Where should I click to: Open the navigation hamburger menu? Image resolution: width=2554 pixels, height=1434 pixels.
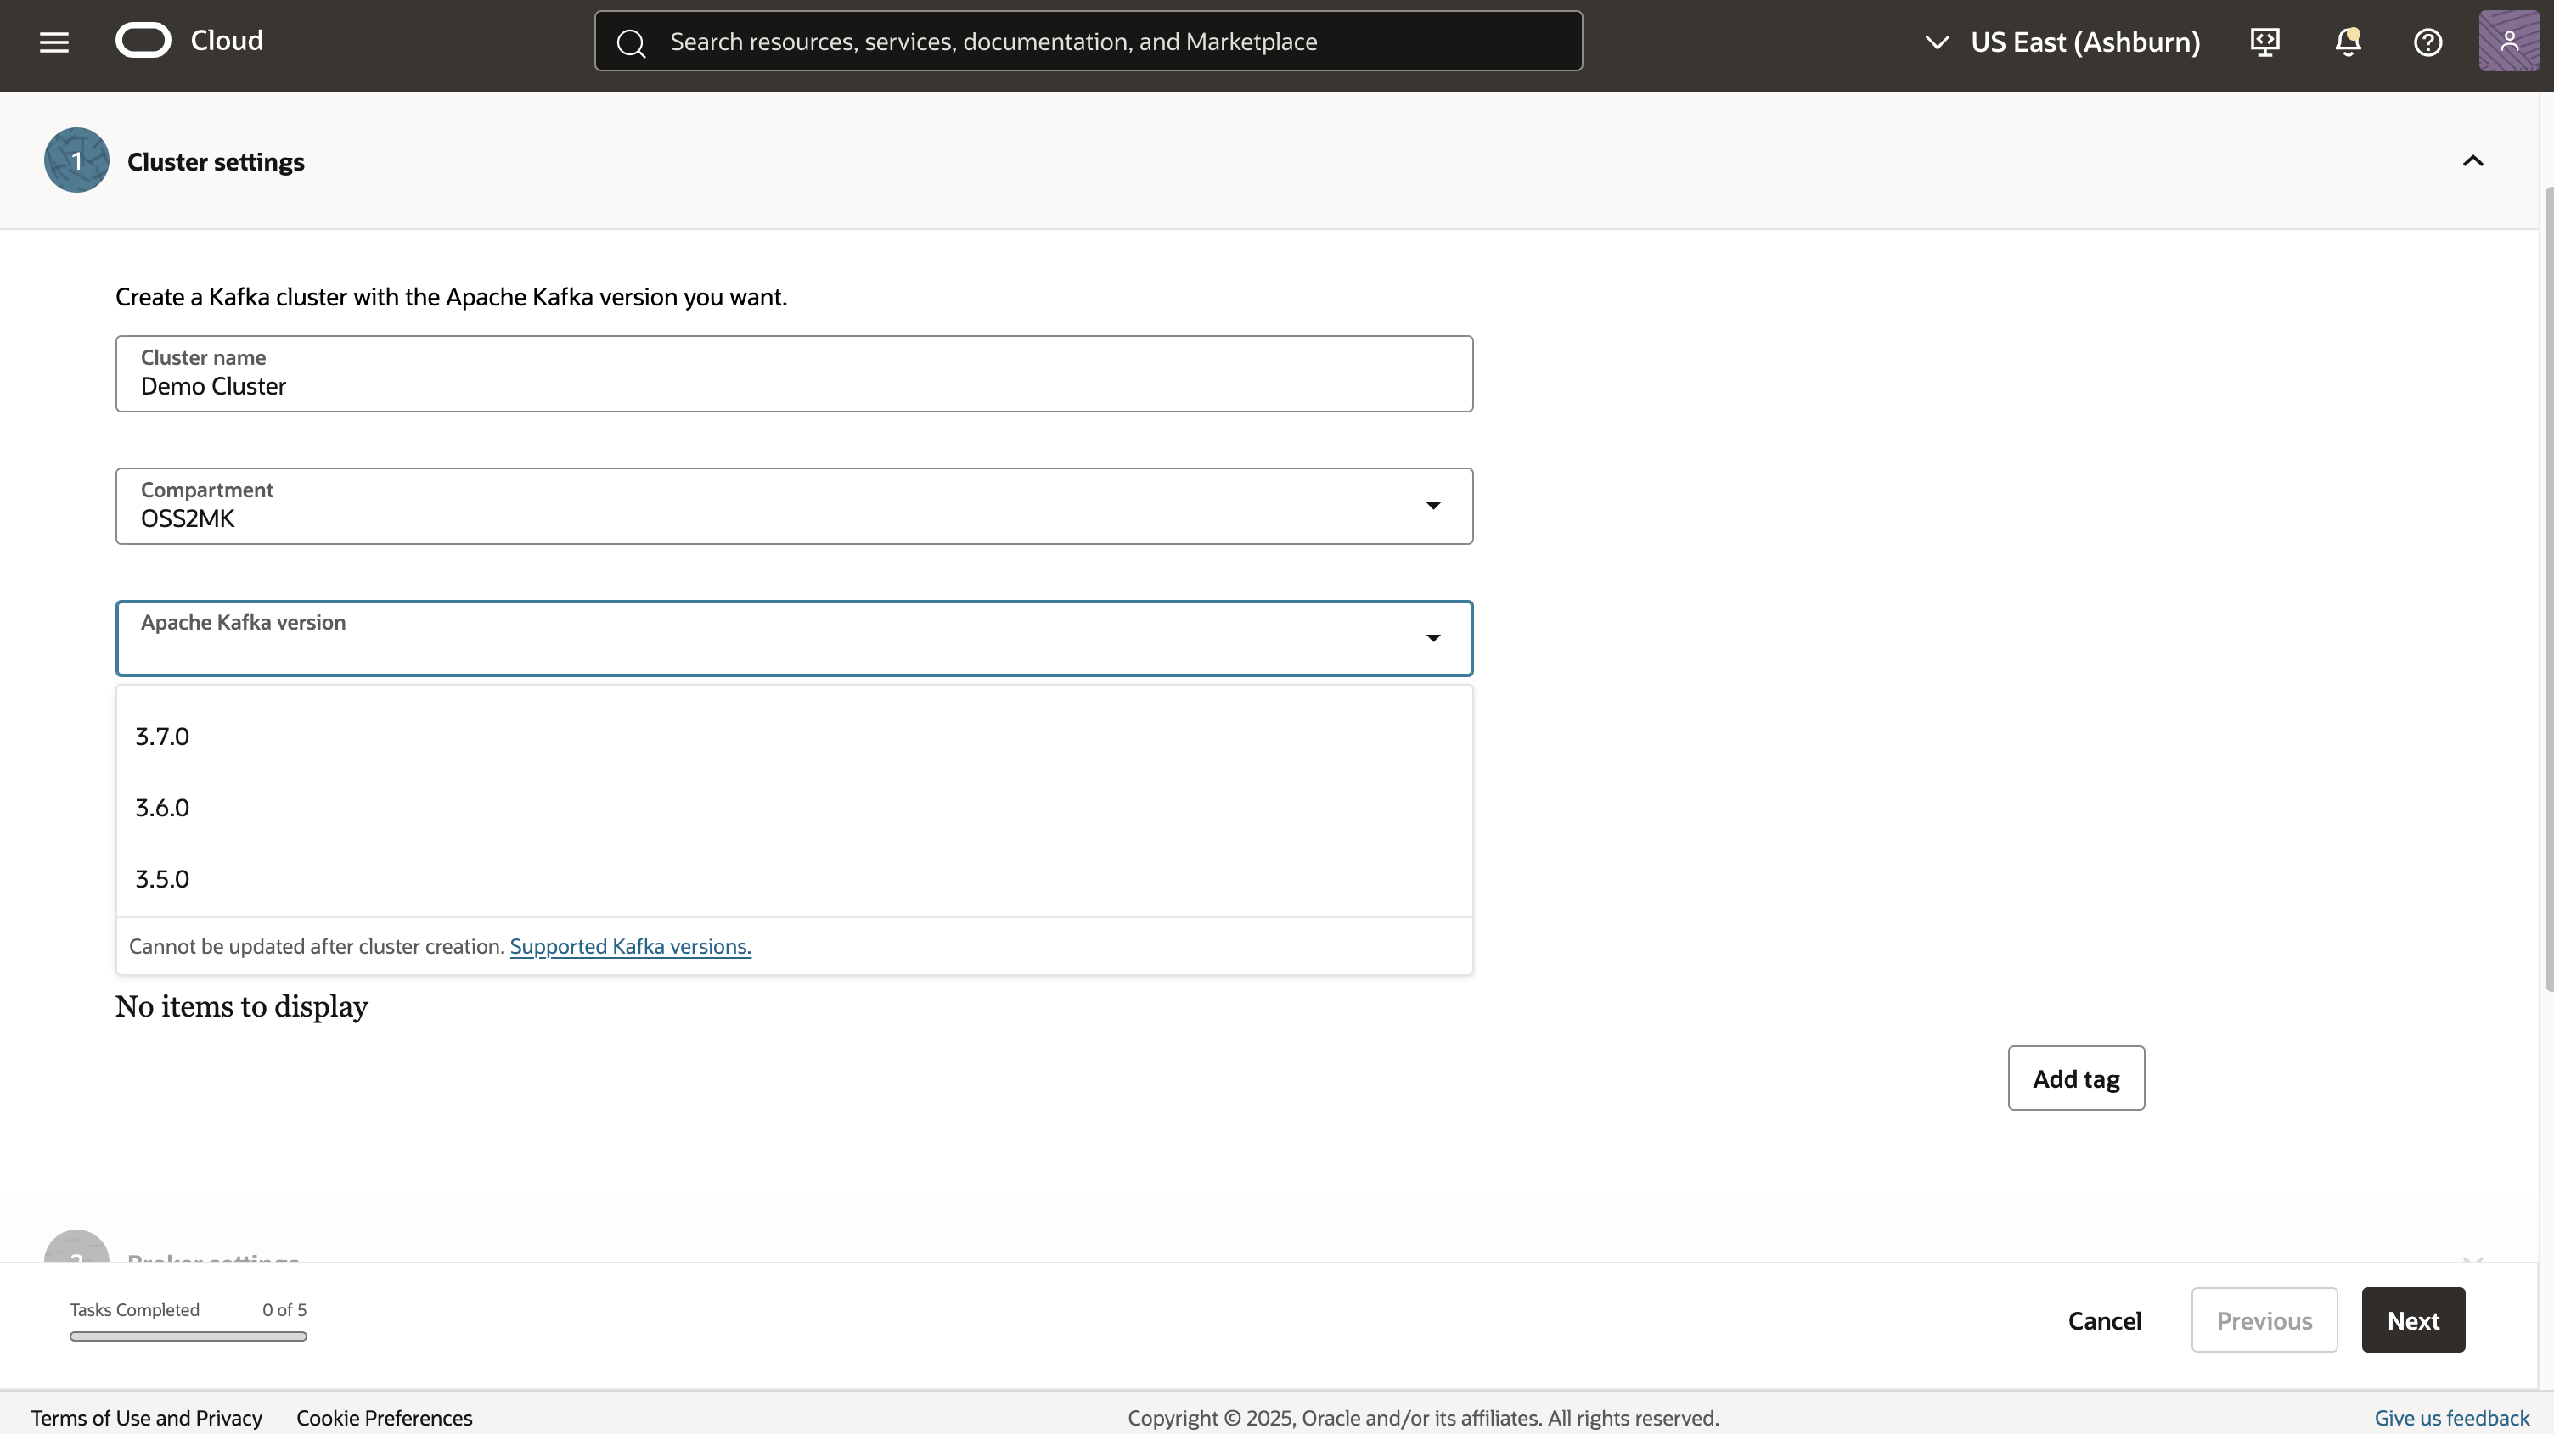point(53,42)
